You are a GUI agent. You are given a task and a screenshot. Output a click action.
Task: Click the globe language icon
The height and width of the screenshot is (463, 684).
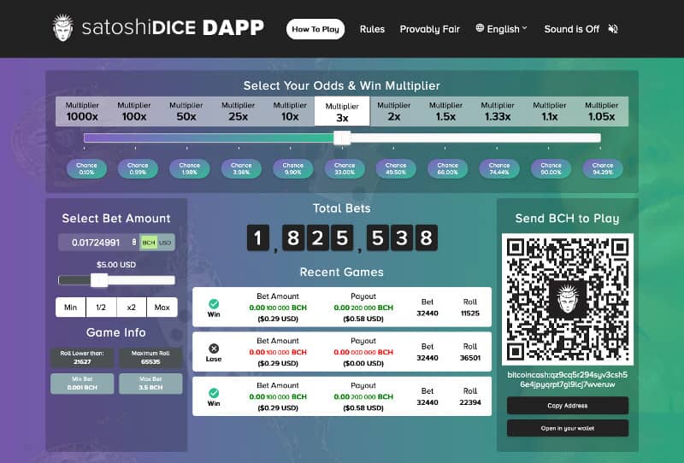coord(480,28)
